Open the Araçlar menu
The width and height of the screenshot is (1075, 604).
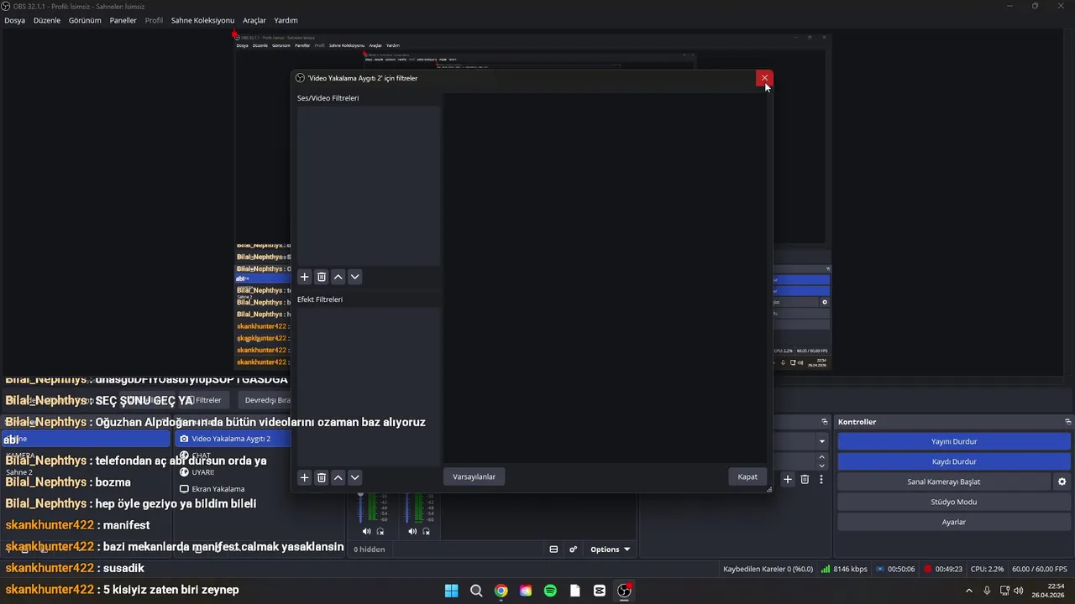click(x=254, y=20)
